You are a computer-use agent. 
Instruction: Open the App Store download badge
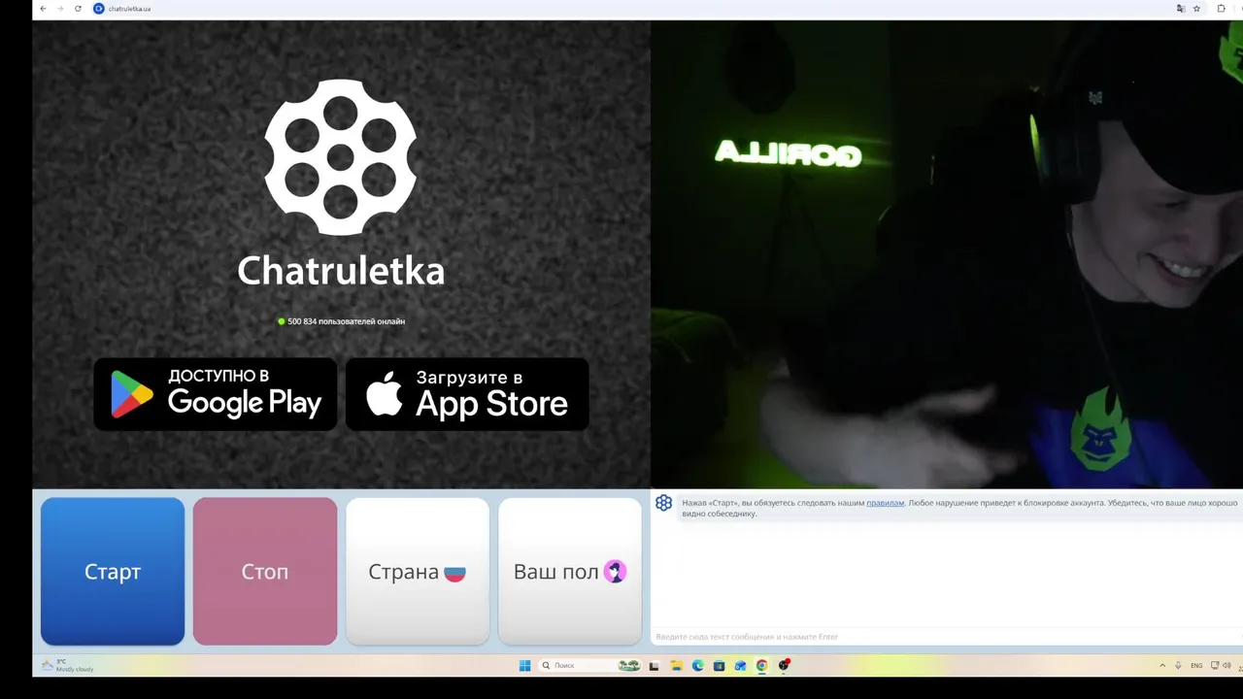tap(467, 394)
